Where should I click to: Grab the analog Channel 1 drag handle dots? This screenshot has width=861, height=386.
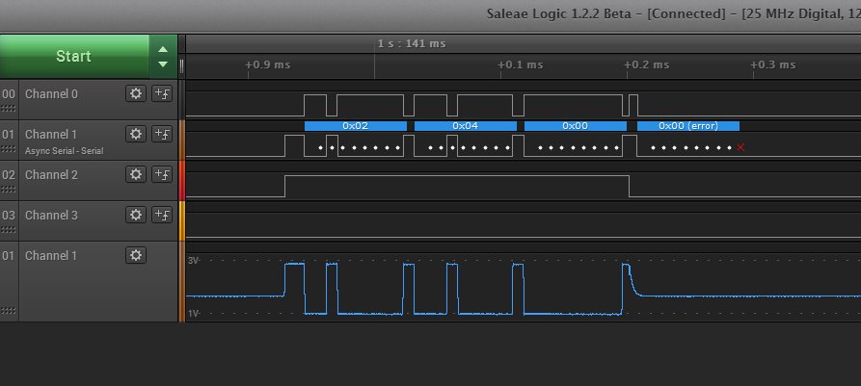[9, 310]
